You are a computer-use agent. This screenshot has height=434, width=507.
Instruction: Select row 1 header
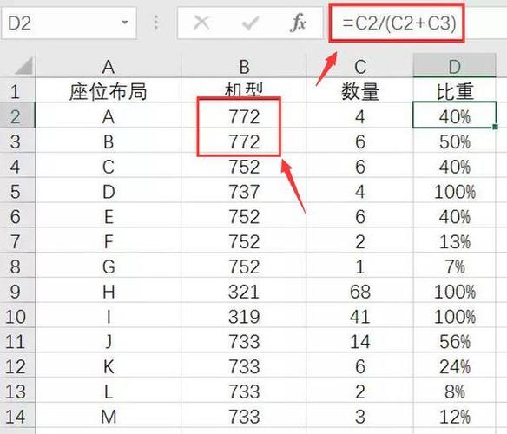[x=16, y=91]
